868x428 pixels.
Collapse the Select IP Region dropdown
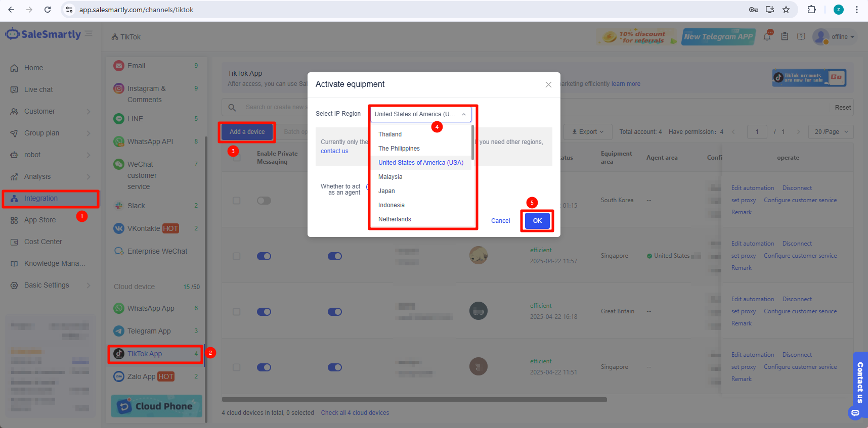pyautogui.click(x=463, y=114)
